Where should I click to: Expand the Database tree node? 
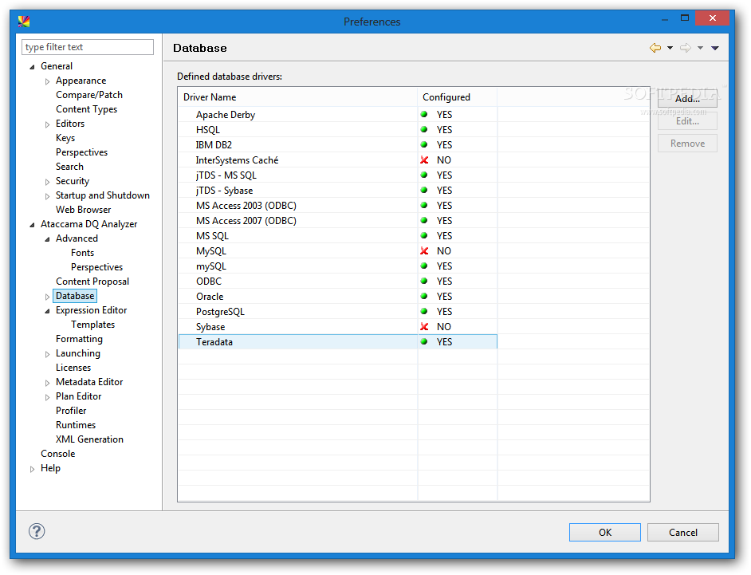pyautogui.click(x=47, y=297)
